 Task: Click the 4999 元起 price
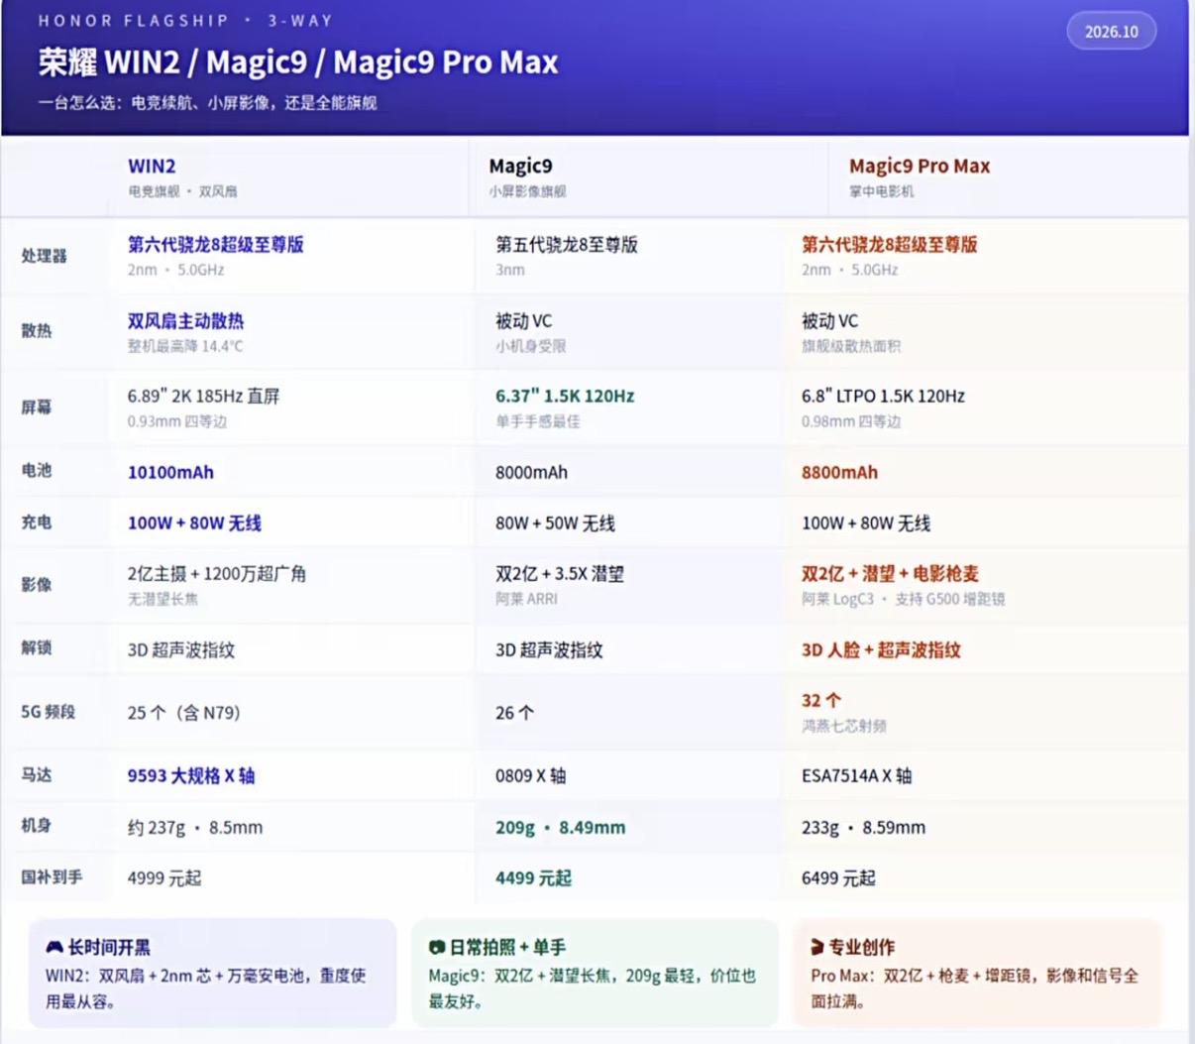point(164,877)
